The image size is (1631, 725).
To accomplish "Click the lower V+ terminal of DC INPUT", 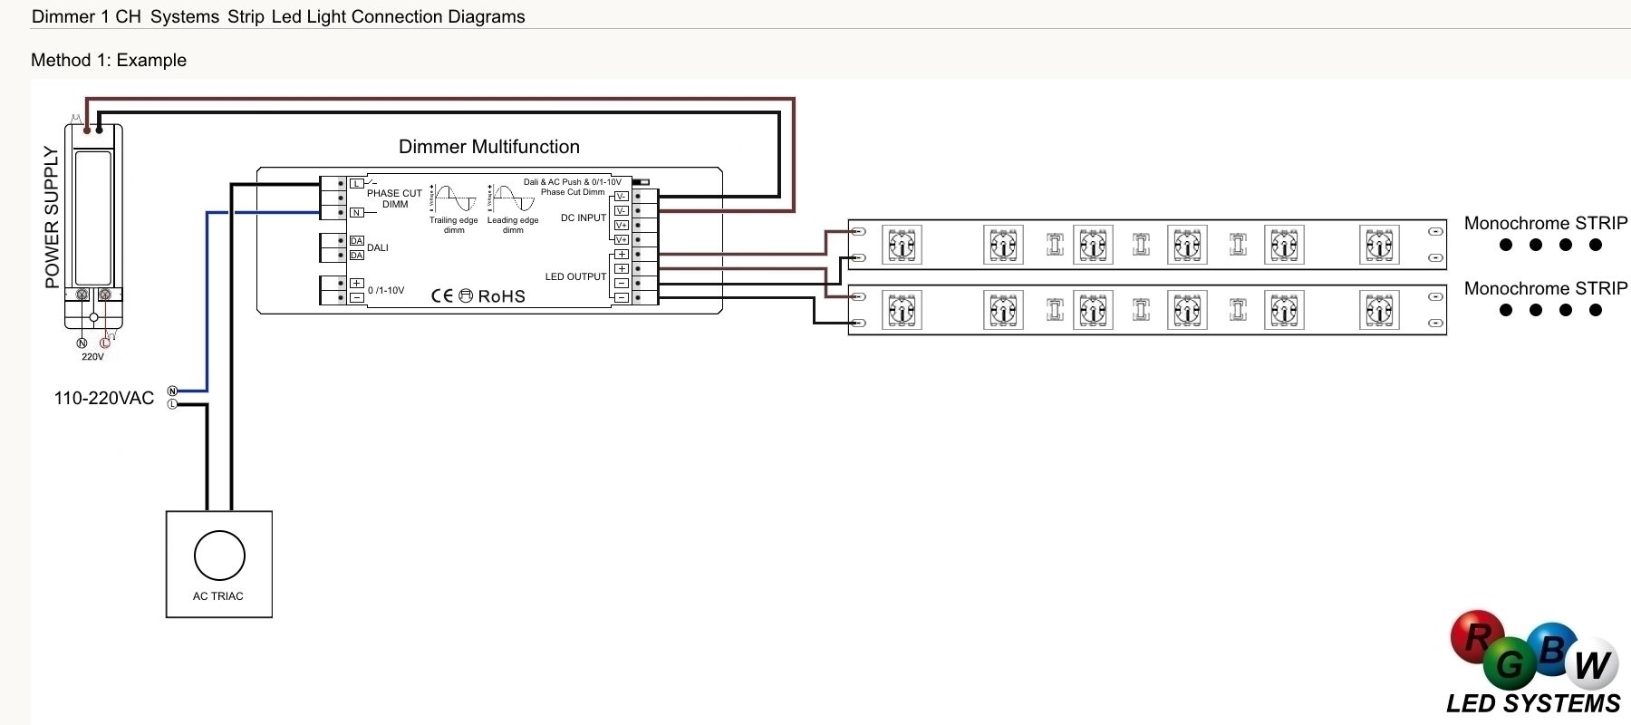I will point(622,239).
